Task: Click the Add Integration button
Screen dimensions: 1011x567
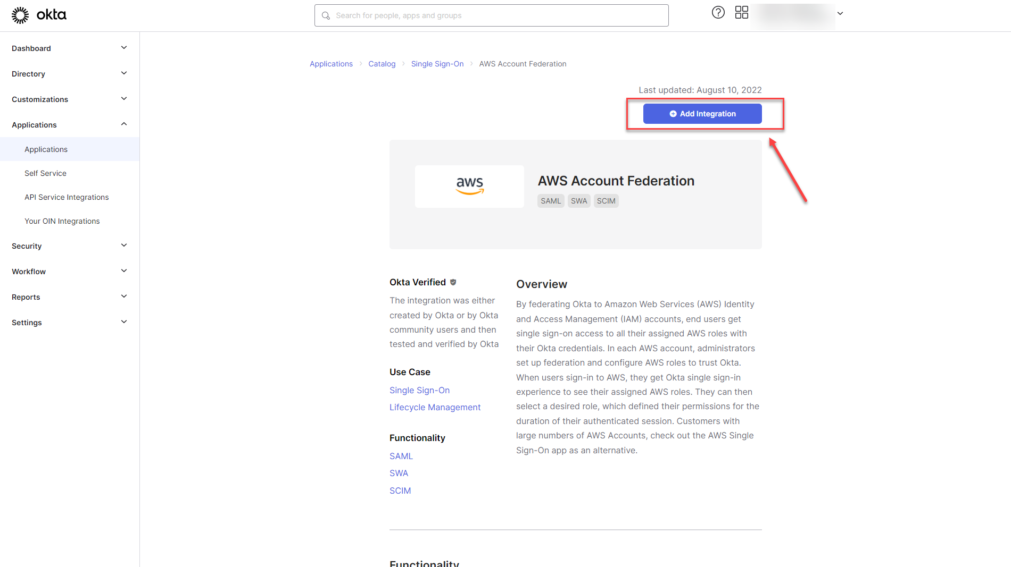Action: (702, 114)
